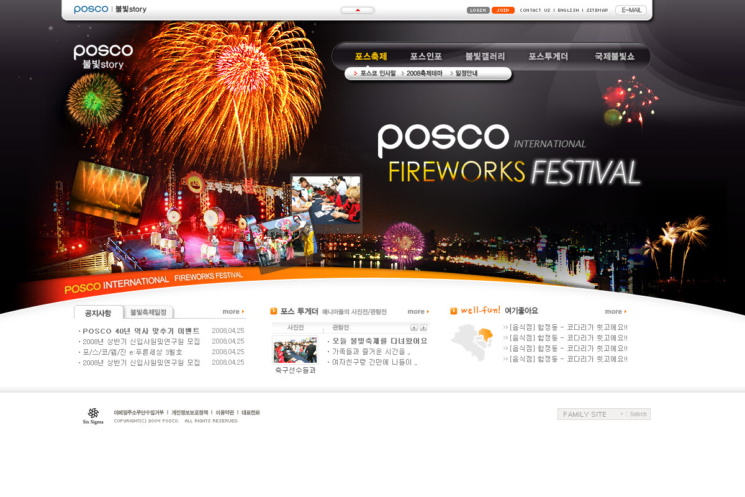Open the 포스투게더 main menu
This screenshot has width=745, height=497.
tap(548, 57)
